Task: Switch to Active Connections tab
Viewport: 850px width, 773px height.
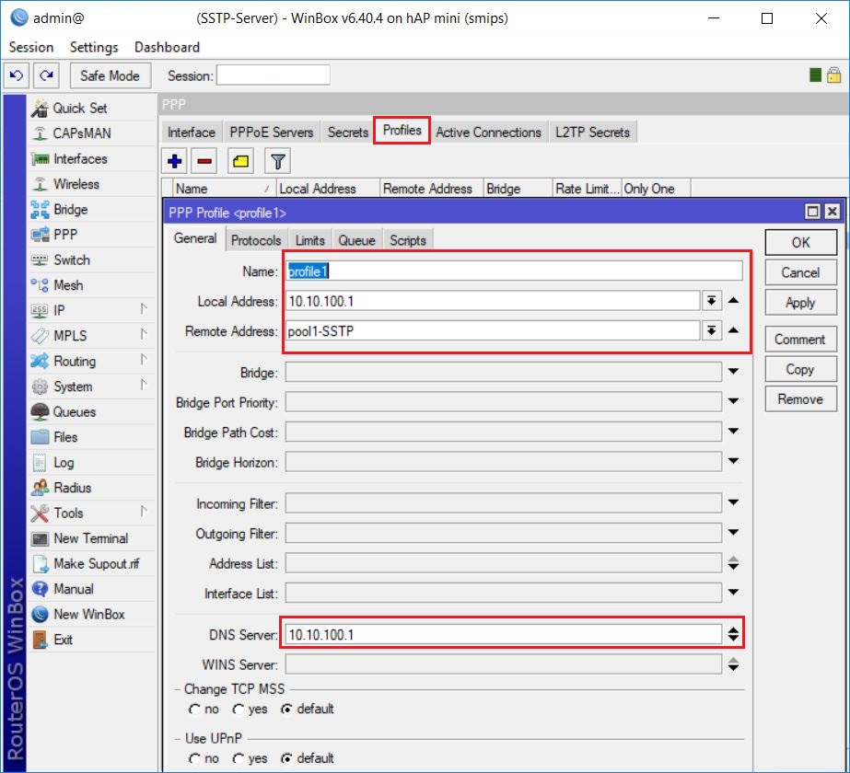Action: click(x=488, y=133)
